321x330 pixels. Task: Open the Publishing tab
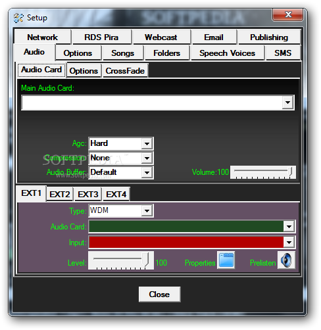(269, 37)
